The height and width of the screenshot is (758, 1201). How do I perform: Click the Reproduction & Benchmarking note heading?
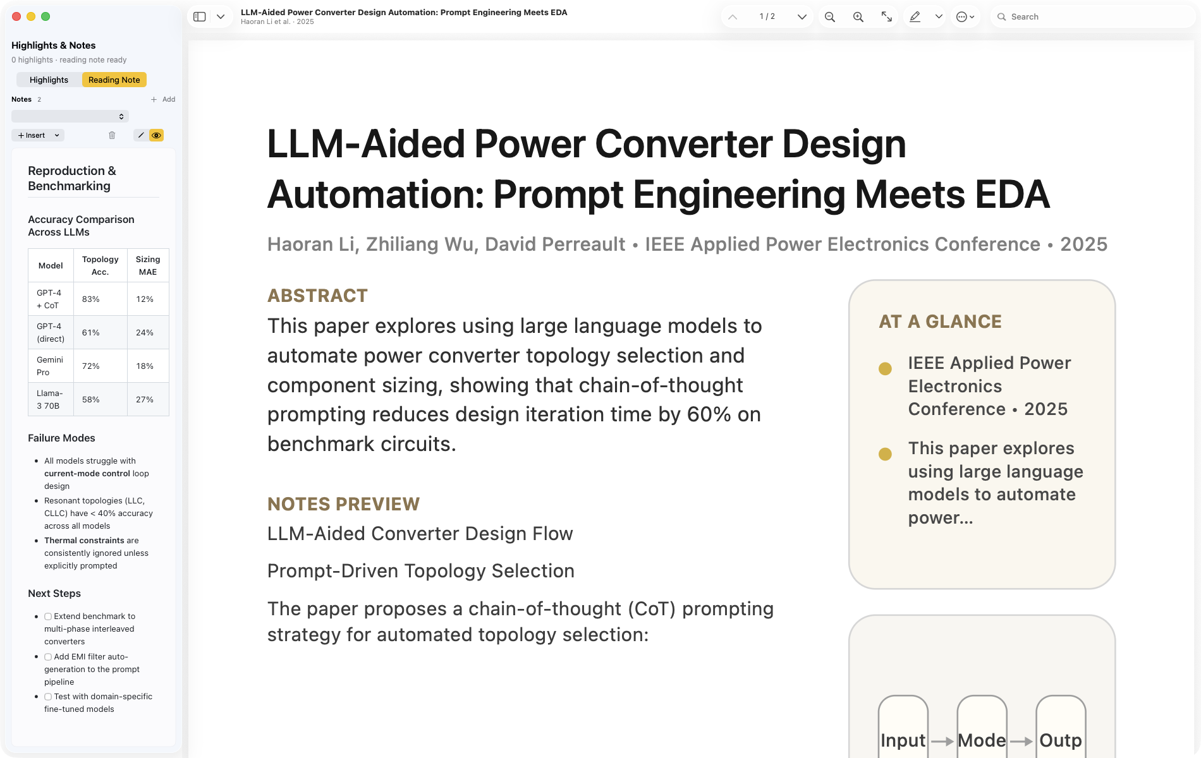point(72,178)
